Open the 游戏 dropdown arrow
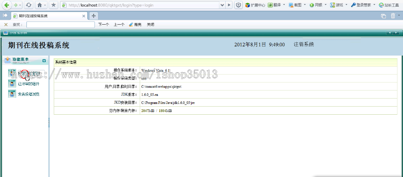This screenshot has width=403, height=177. tap(346, 4)
